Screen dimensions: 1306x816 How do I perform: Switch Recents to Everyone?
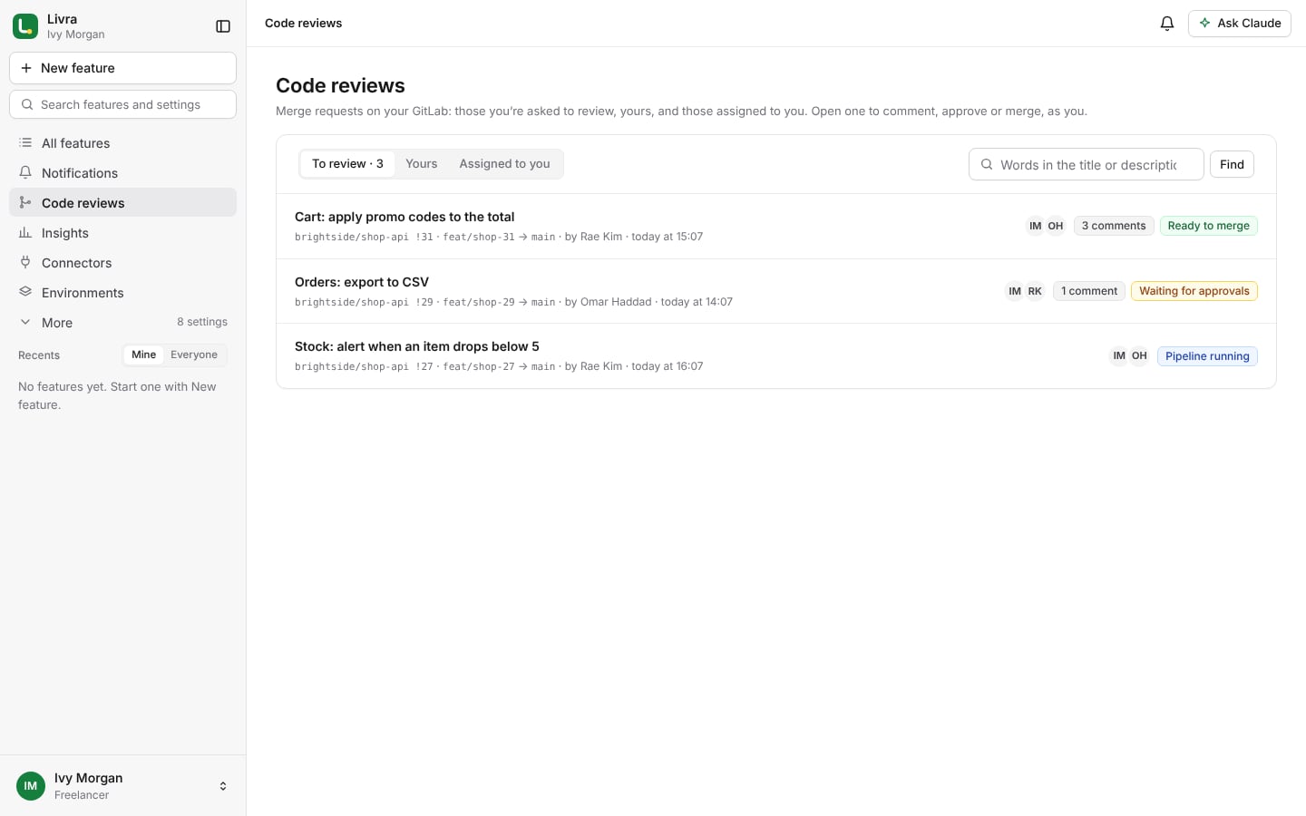[194, 355]
